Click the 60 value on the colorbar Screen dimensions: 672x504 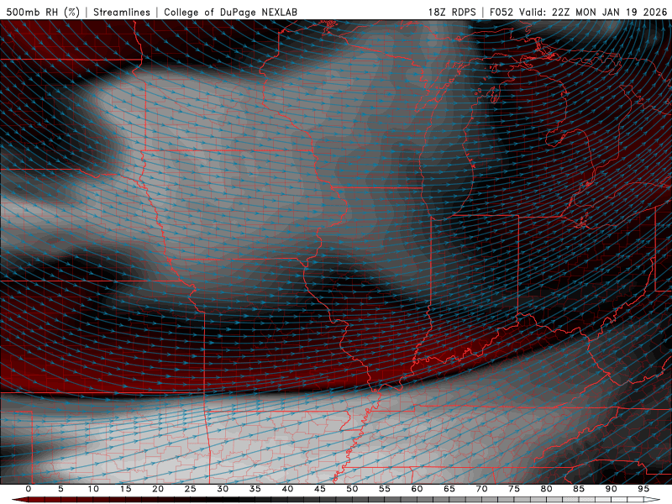(417, 489)
